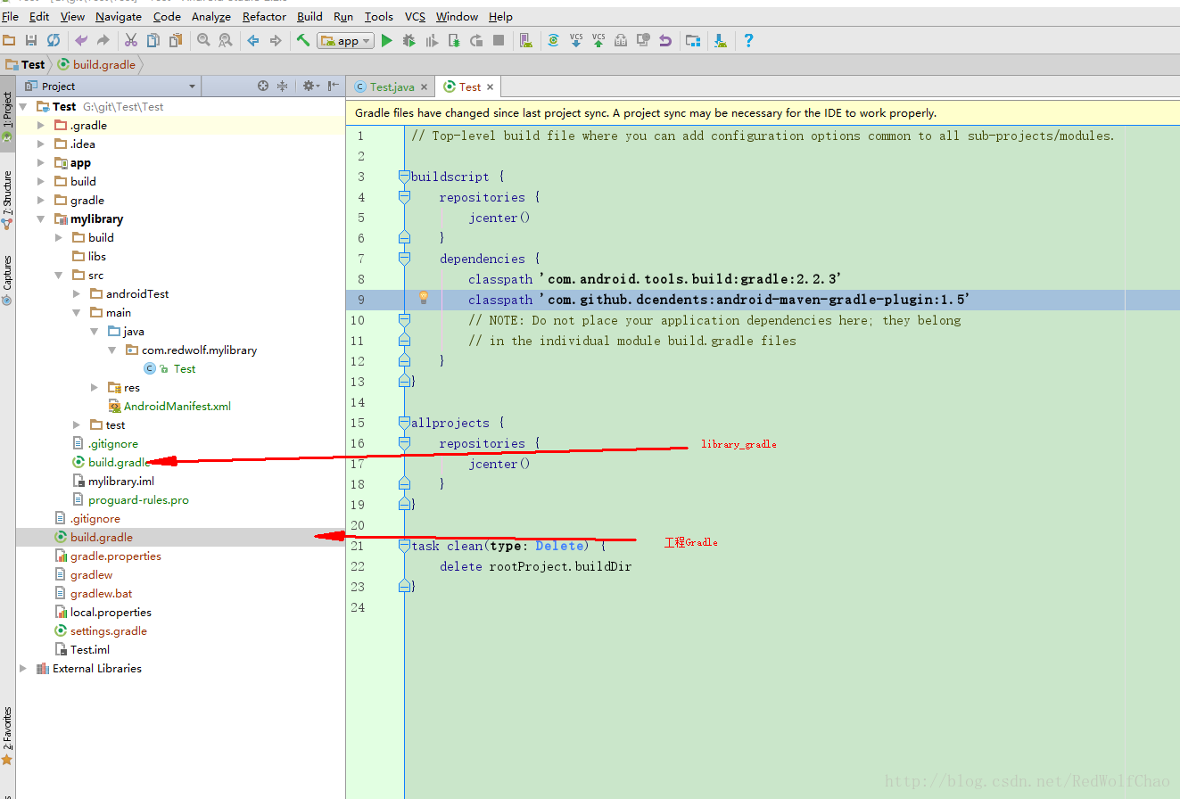The width and height of the screenshot is (1180, 799).
Task: Fold the allprojects block on line 15
Action: (x=404, y=423)
